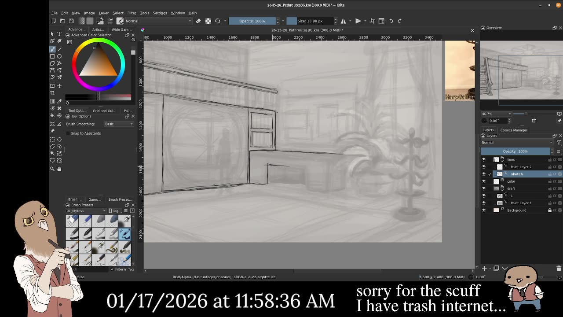Switch to the Comics Manager tab
The image size is (563, 317).
(513, 130)
